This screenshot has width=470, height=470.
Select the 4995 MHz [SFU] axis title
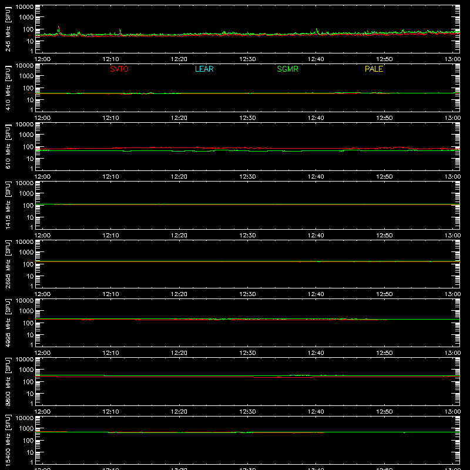(8, 323)
